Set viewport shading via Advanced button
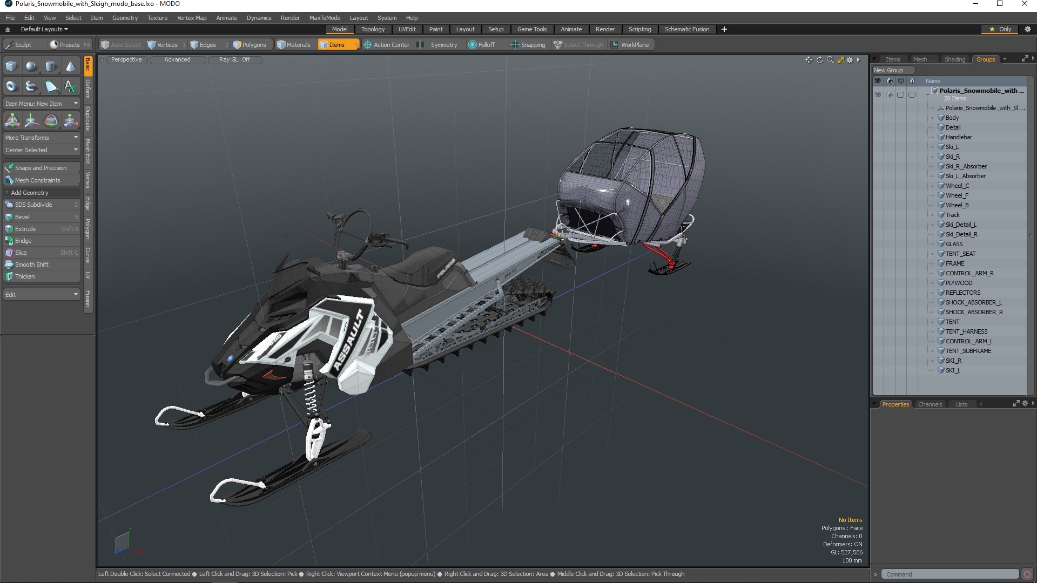 click(x=177, y=60)
